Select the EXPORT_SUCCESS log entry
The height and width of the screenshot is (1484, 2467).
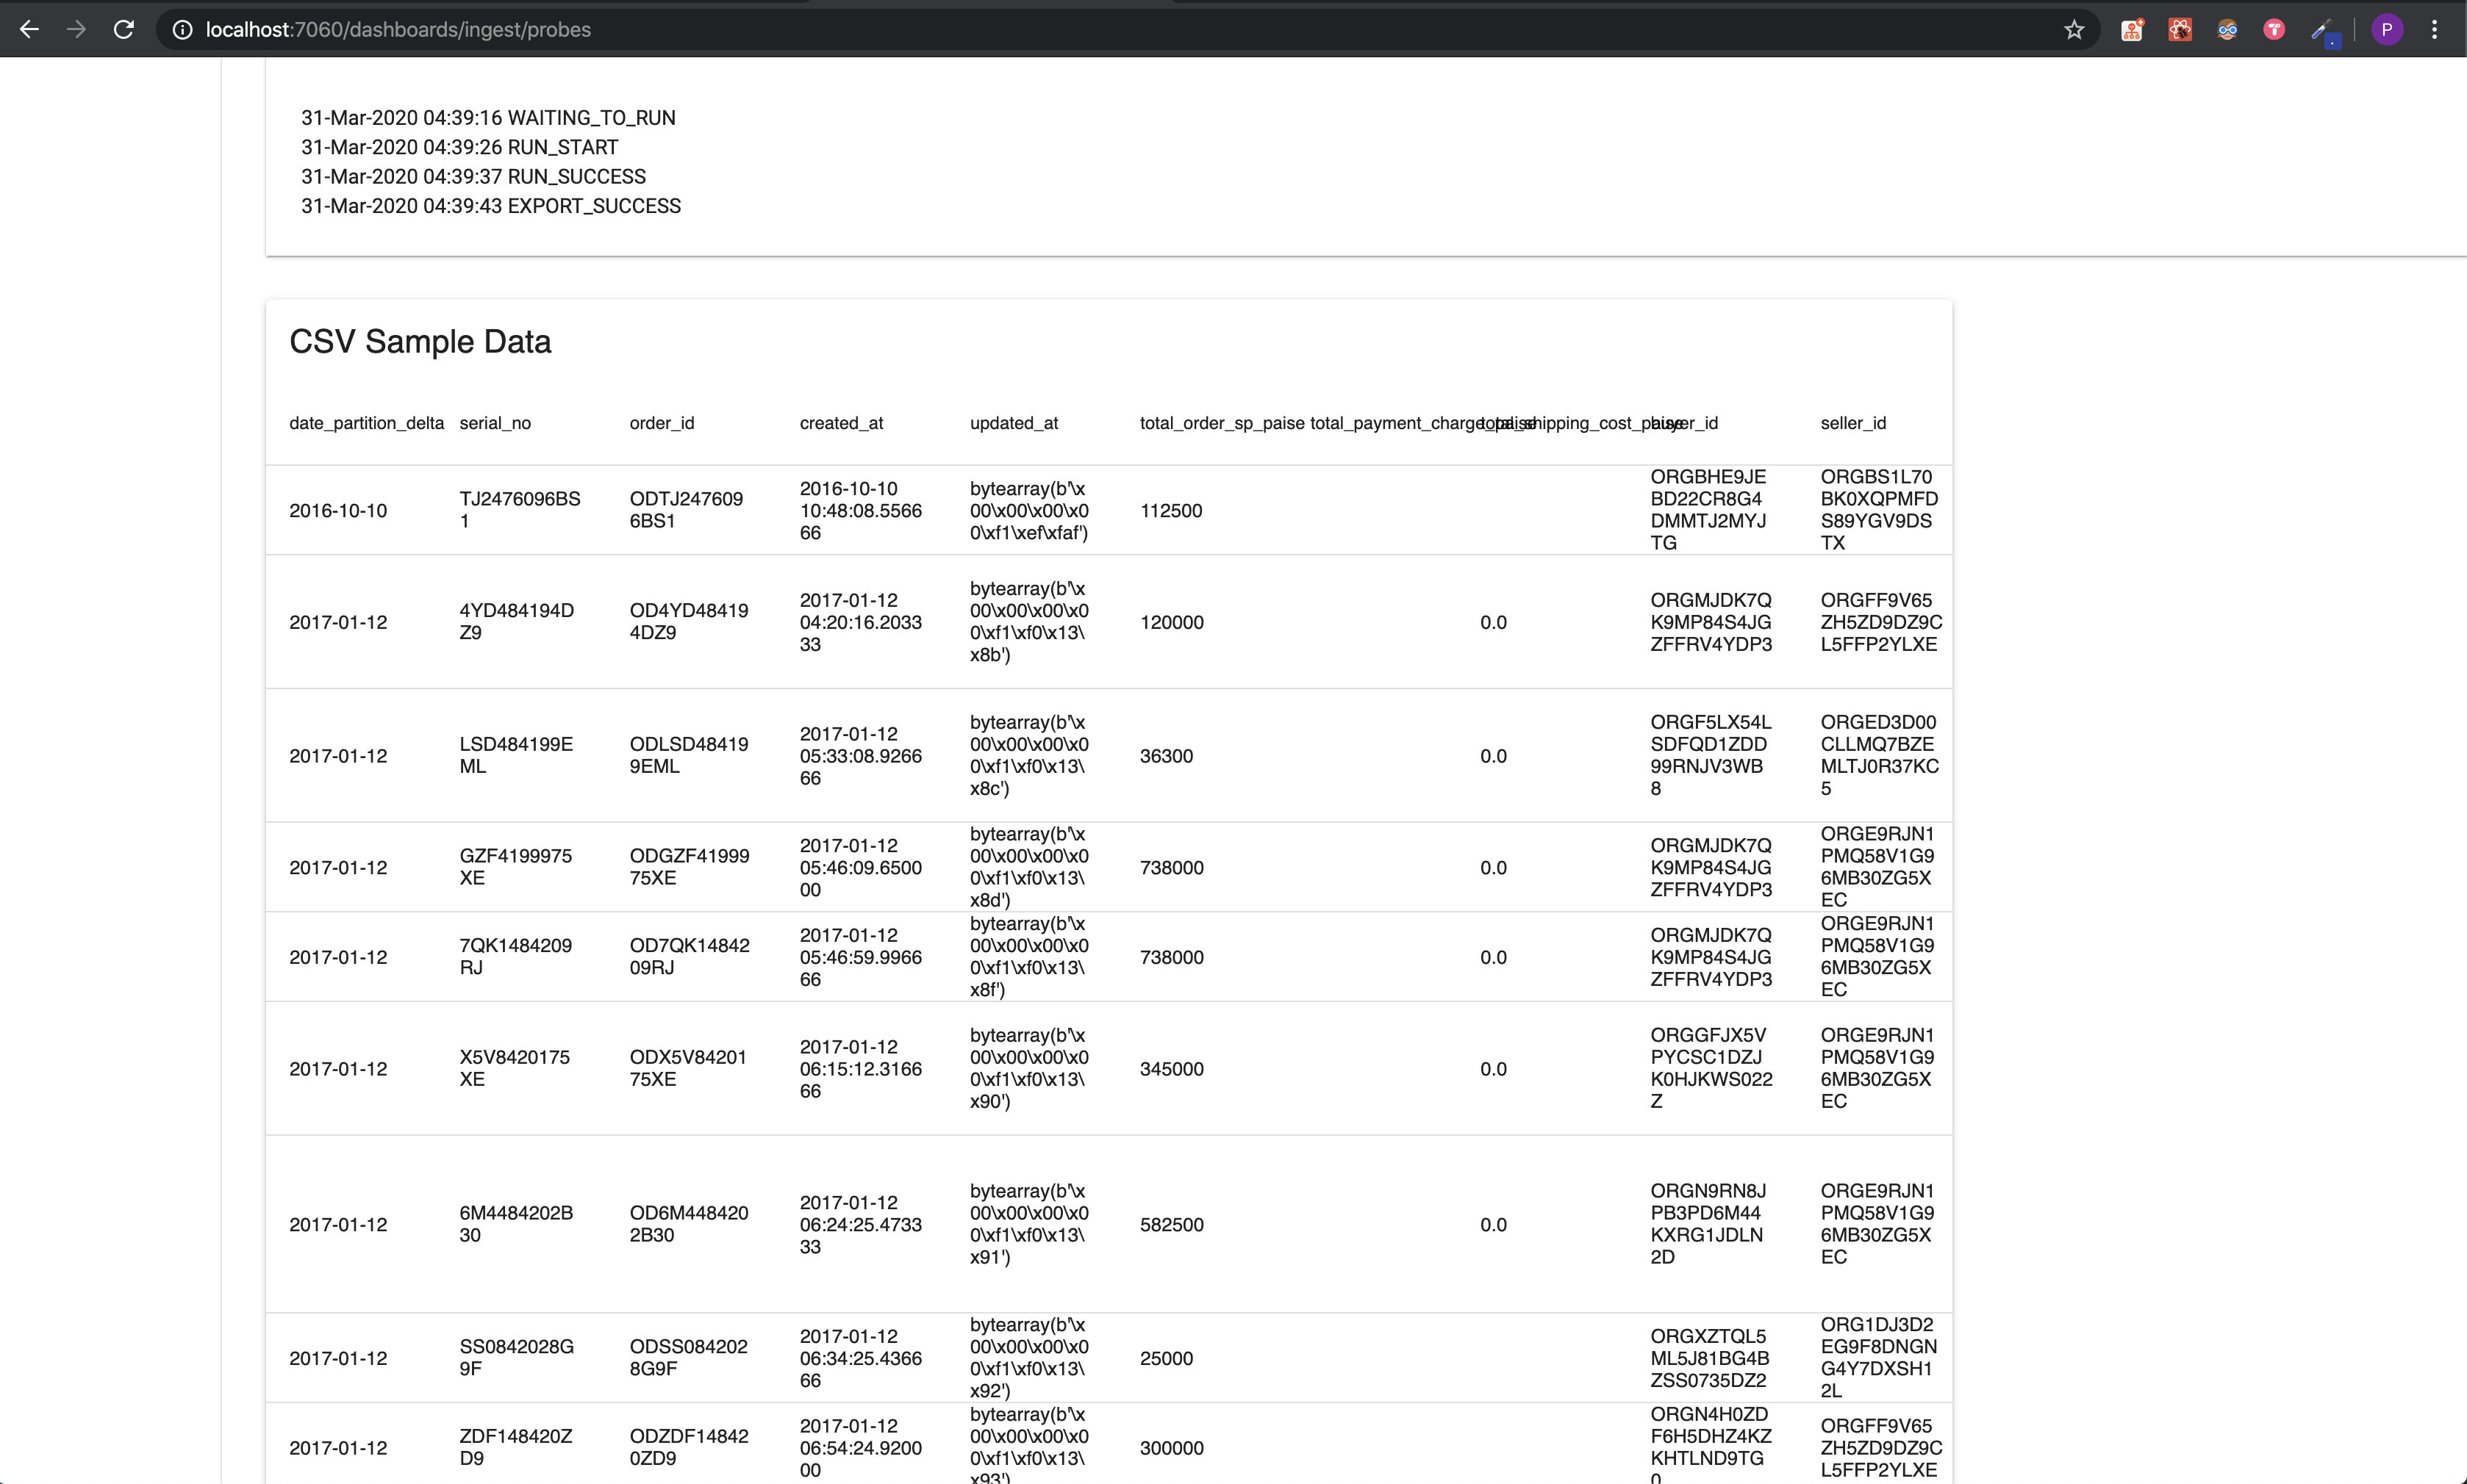tap(490, 206)
